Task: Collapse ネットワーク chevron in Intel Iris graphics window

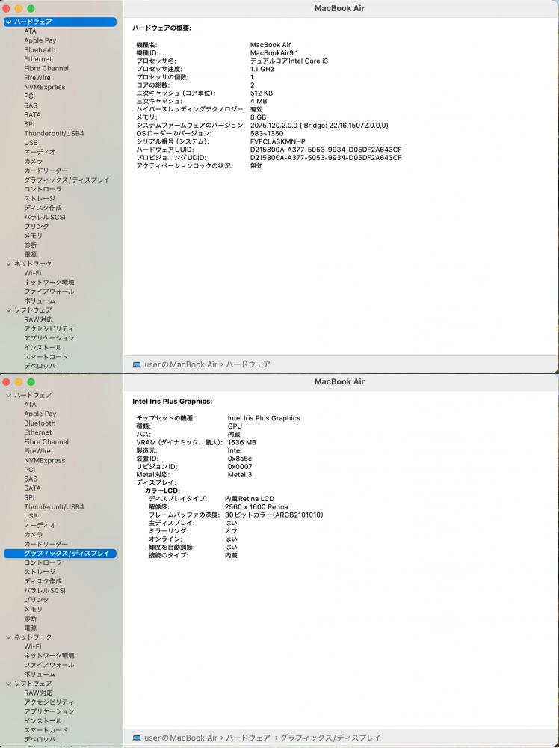Action: 8,637
